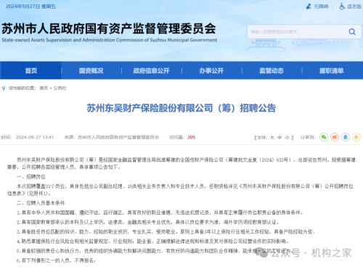Click the line 6.有下列情形之一的人员，不得报名

click(56, 260)
